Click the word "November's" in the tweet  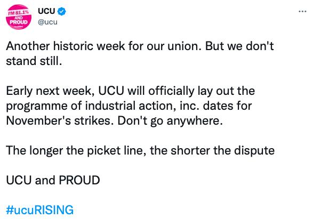coord(38,120)
